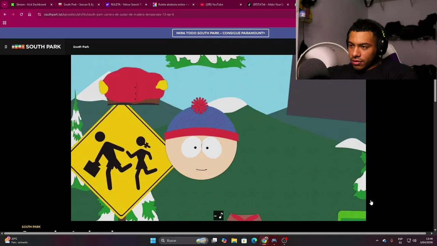Screen dimensions: 437x246
Task: Click the Mira todo South Park Paramount+ button
Action: (x=221, y=33)
